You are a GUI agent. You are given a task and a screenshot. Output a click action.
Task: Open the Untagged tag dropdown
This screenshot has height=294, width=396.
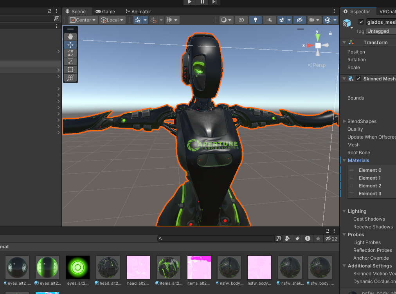[381, 31]
